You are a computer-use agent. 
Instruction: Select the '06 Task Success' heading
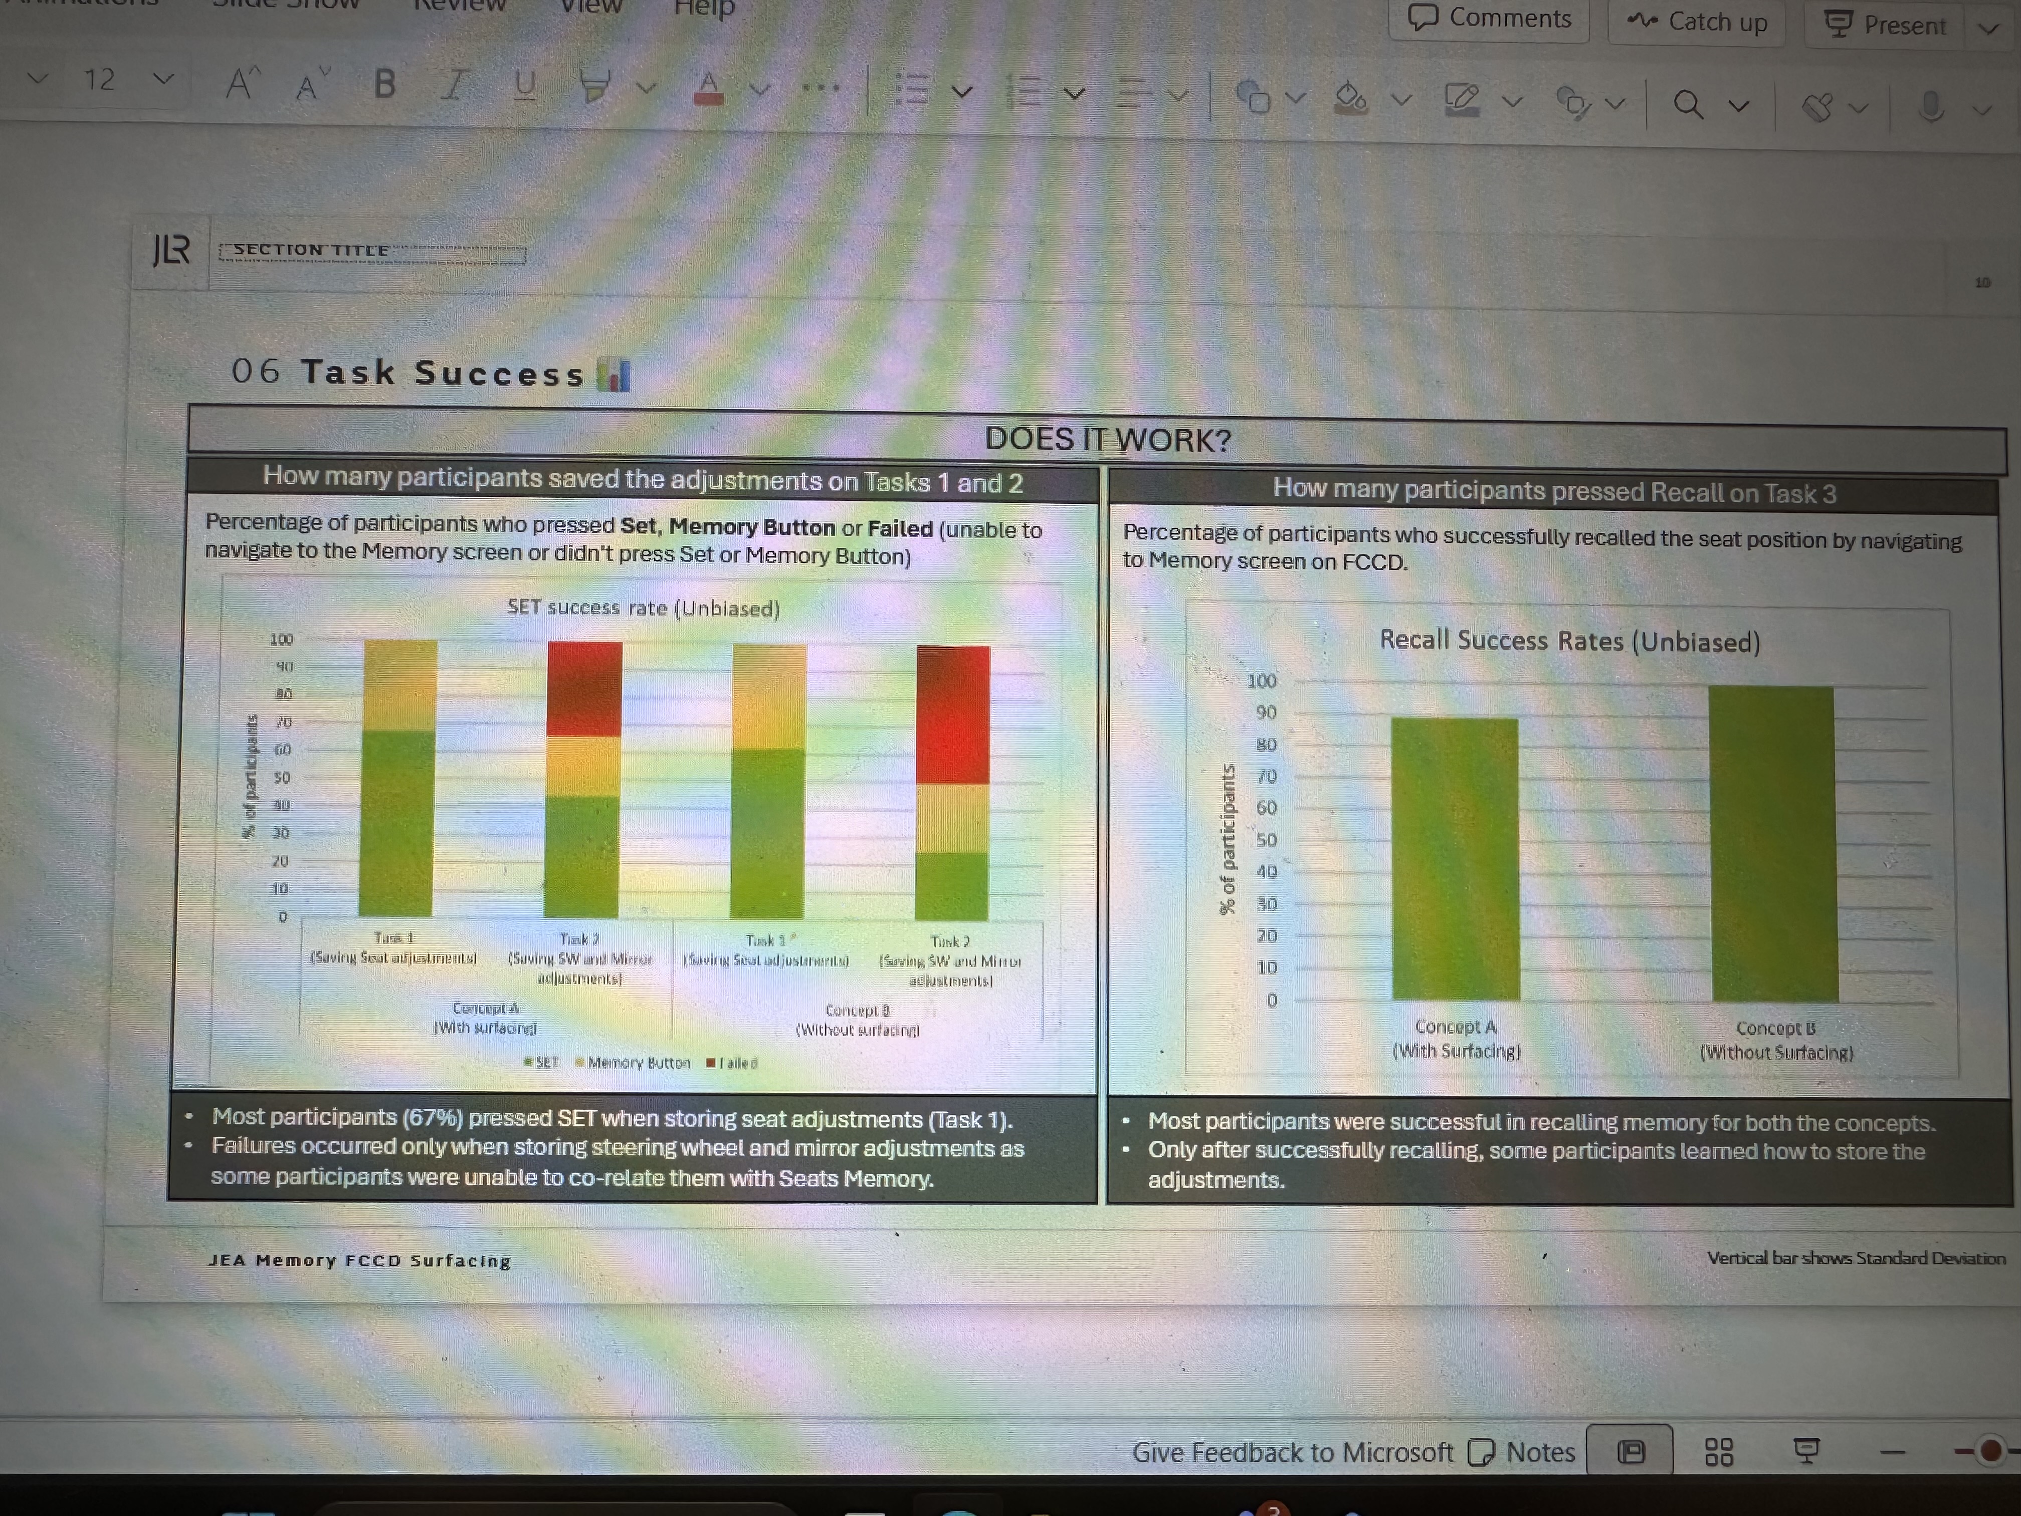(x=409, y=372)
